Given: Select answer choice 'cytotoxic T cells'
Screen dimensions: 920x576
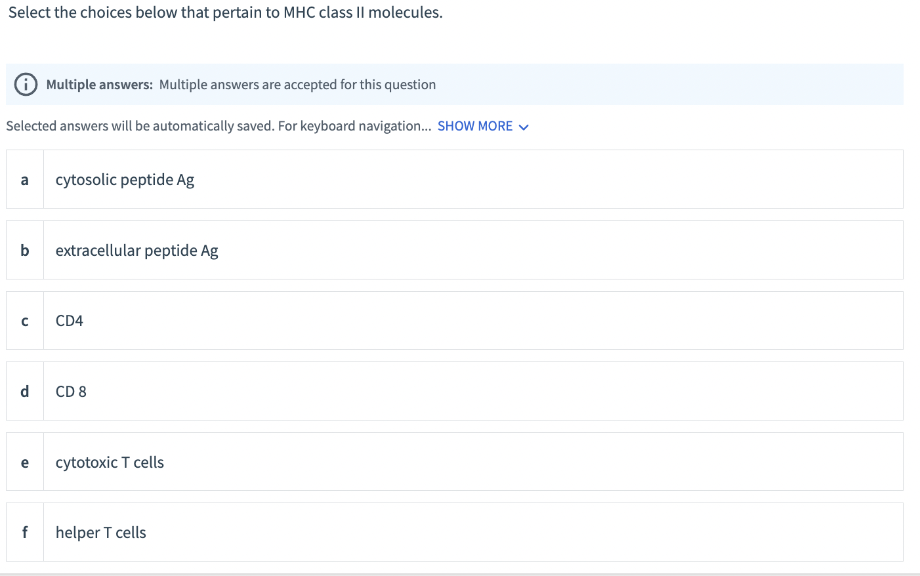Looking at the screenshot, I should [x=262, y=461].
